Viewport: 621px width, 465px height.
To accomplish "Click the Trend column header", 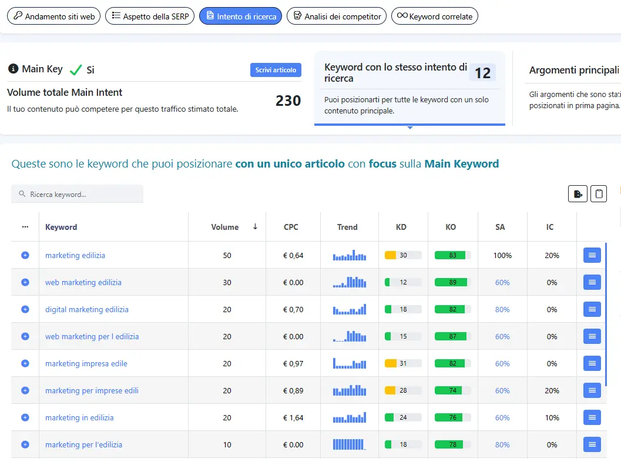I will coord(347,227).
